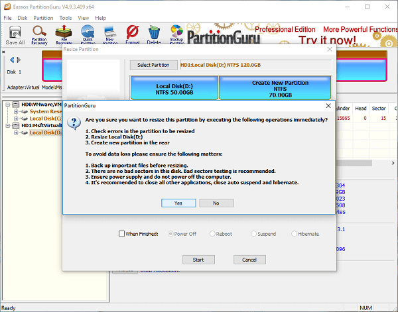The width and height of the screenshot is (398, 312).
Task: Open the Partition Recovery tool
Action: (x=39, y=35)
